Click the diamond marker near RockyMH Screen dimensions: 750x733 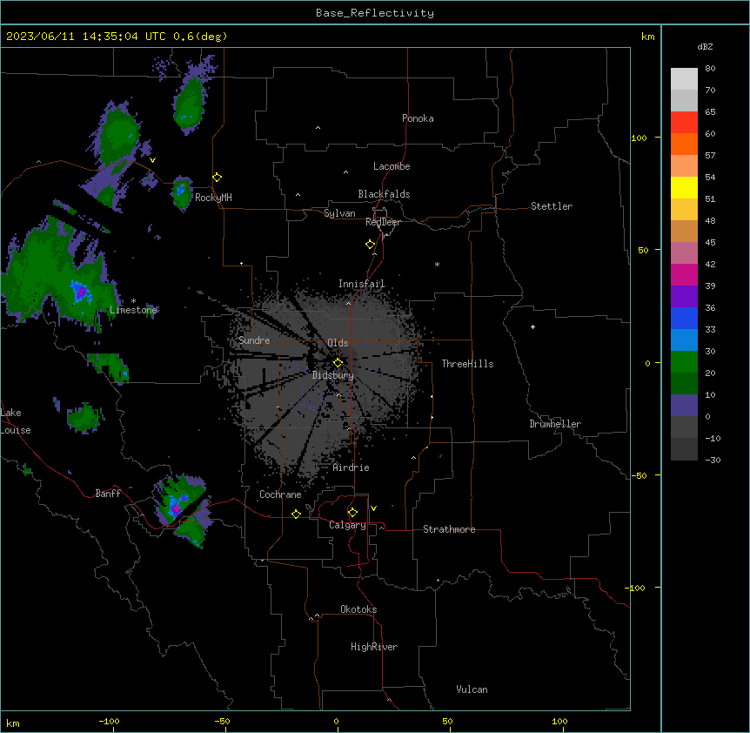tap(218, 177)
